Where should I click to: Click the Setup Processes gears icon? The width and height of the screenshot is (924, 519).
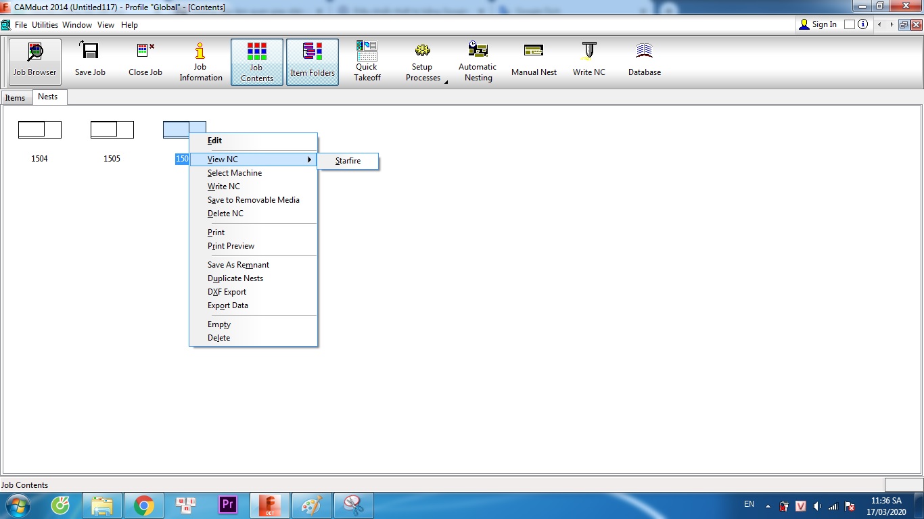click(423, 50)
